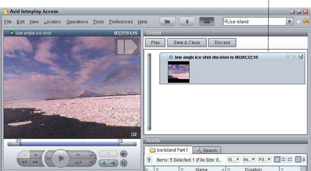Viewport: 311px width, 171px height.
Task: Open the search box dropdown arrow
Action: pyautogui.click(x=289, y=22)
